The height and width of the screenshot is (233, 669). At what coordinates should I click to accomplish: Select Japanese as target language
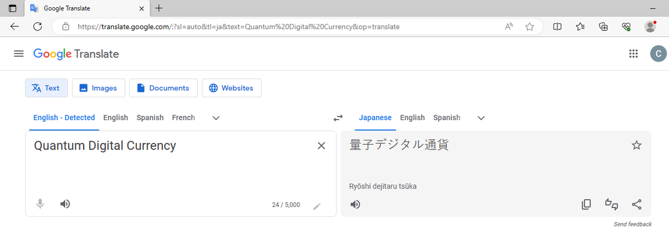(375, 118)
